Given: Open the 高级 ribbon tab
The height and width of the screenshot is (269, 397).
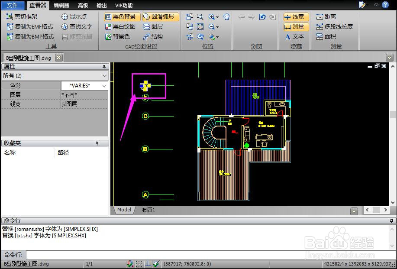Looking at the screenshot, I should coord(83,5).
